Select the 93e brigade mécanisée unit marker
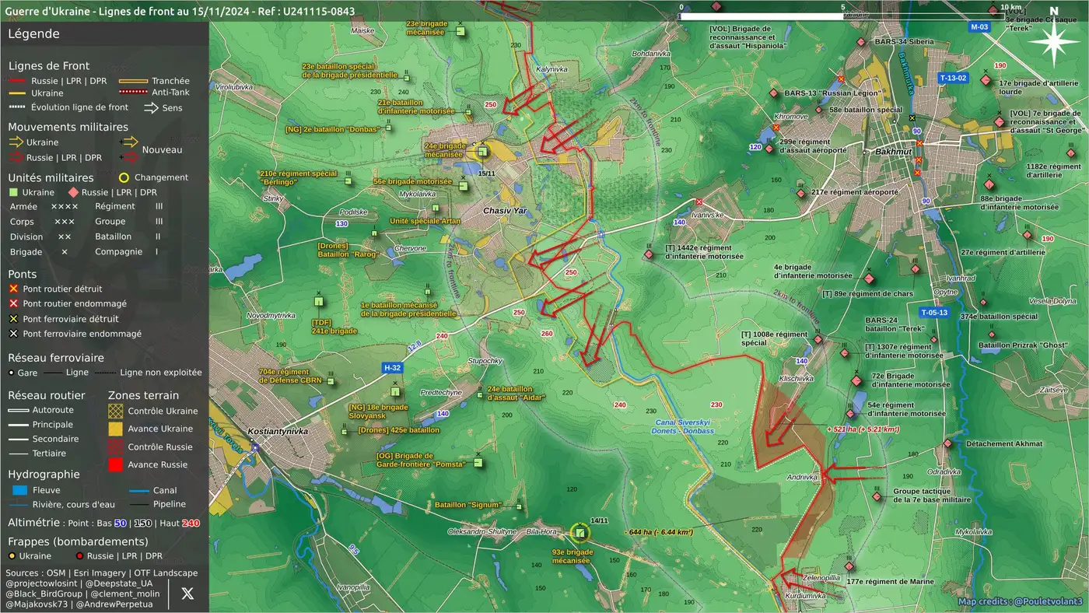 (x=580, y=533)
